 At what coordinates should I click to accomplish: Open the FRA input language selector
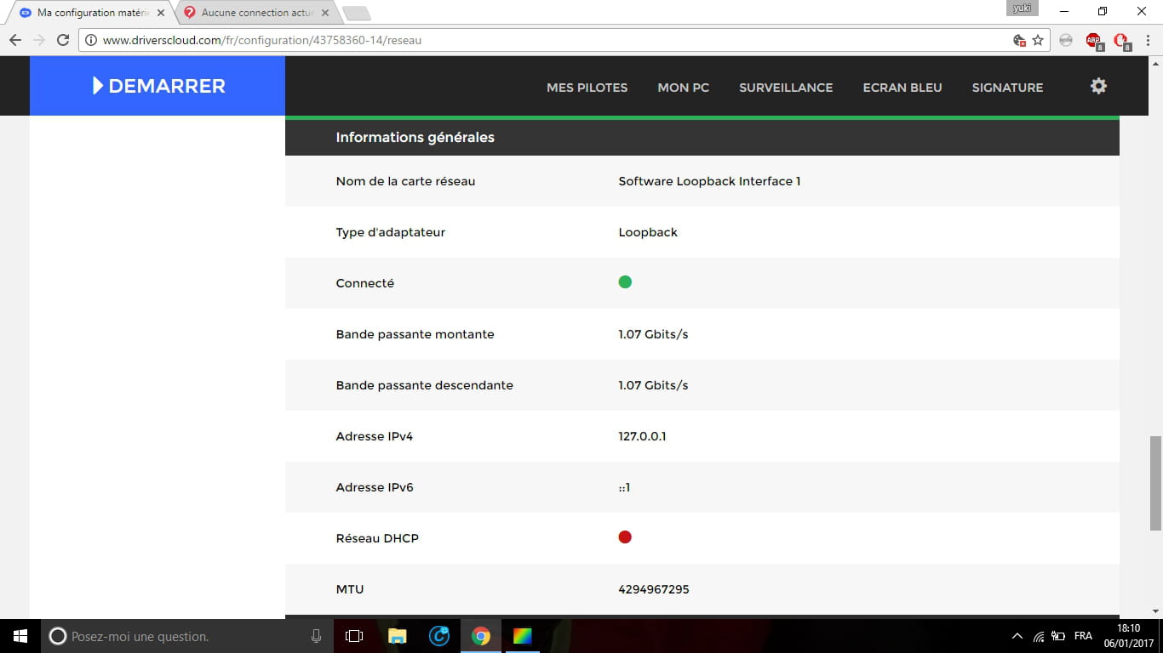[1083, 636]
